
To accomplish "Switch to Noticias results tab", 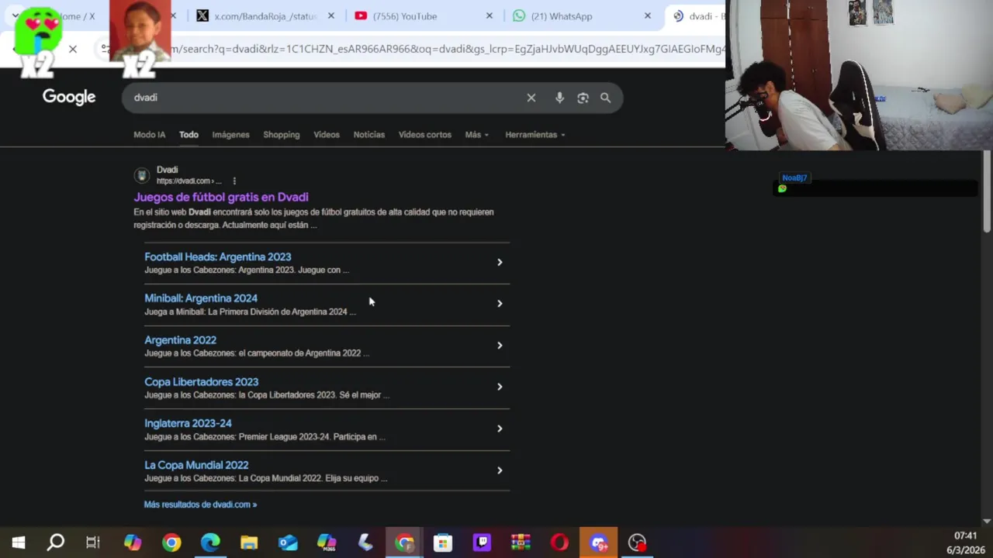I will coord(369,135).
